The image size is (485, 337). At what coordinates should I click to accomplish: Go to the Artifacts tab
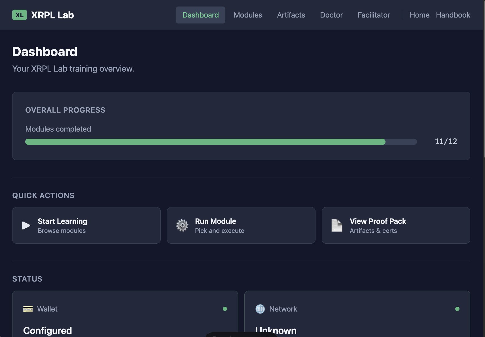(291, 15)
